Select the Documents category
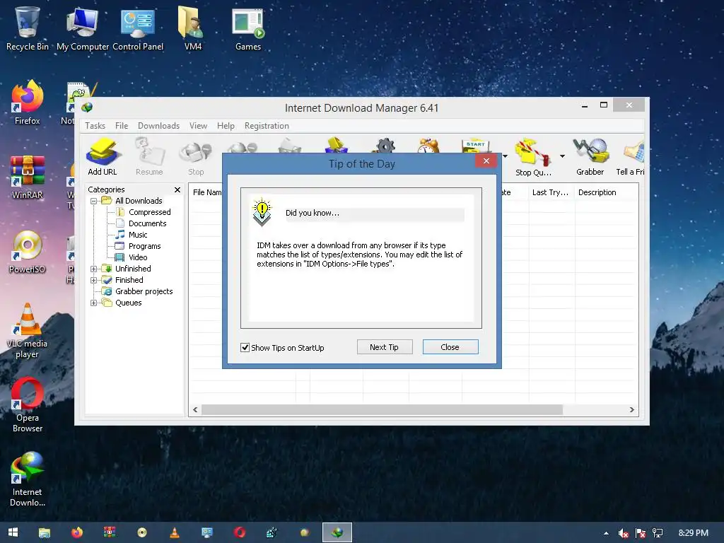The width and height of the screenshot is (724, 543). pos(147,223)
